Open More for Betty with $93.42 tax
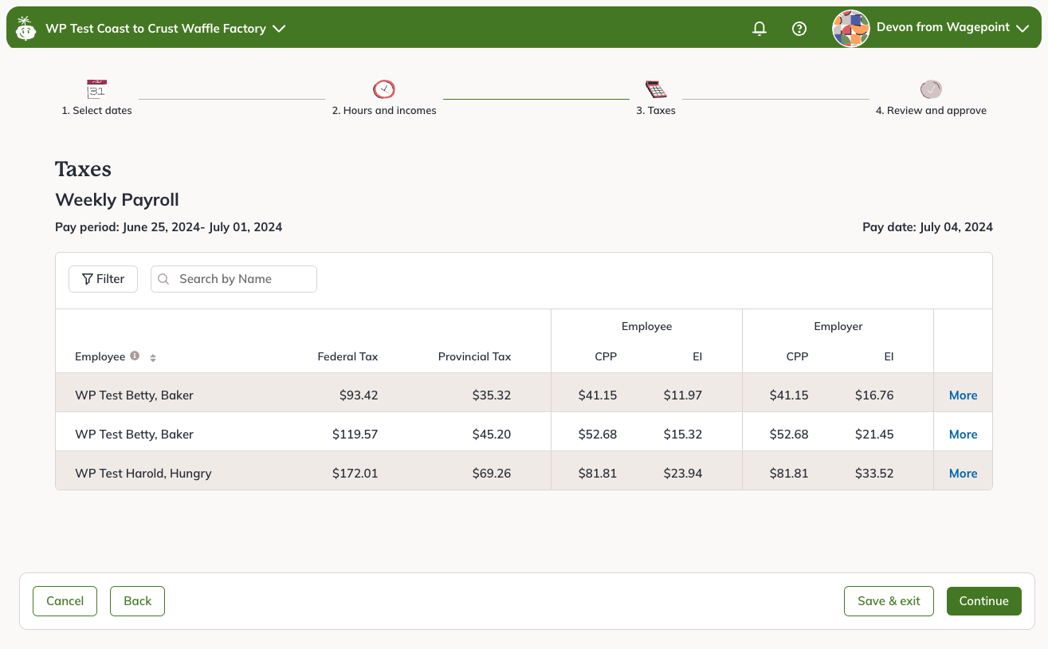The width and height of the screenshot is (1048, 649). [963, 395]
